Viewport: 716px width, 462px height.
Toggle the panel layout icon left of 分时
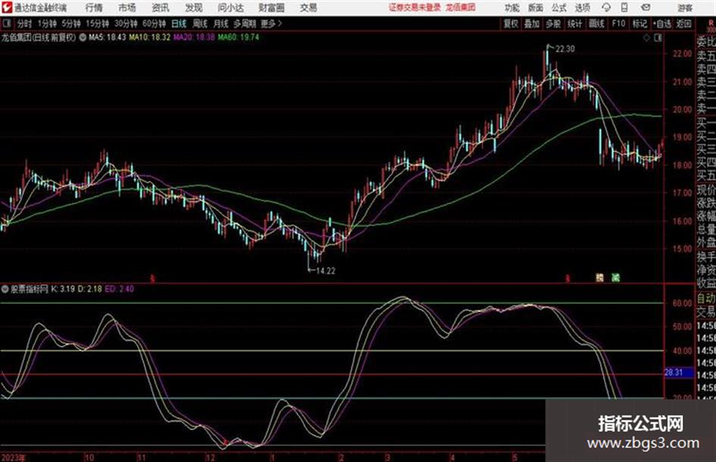click(6, 24)
